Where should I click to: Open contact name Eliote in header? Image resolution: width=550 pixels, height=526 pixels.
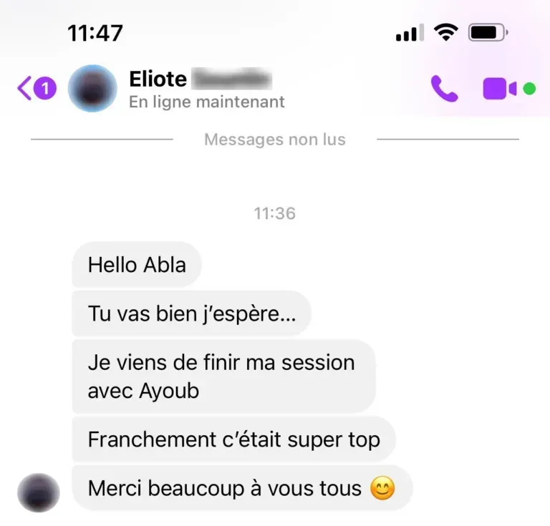tap(158, 79)
